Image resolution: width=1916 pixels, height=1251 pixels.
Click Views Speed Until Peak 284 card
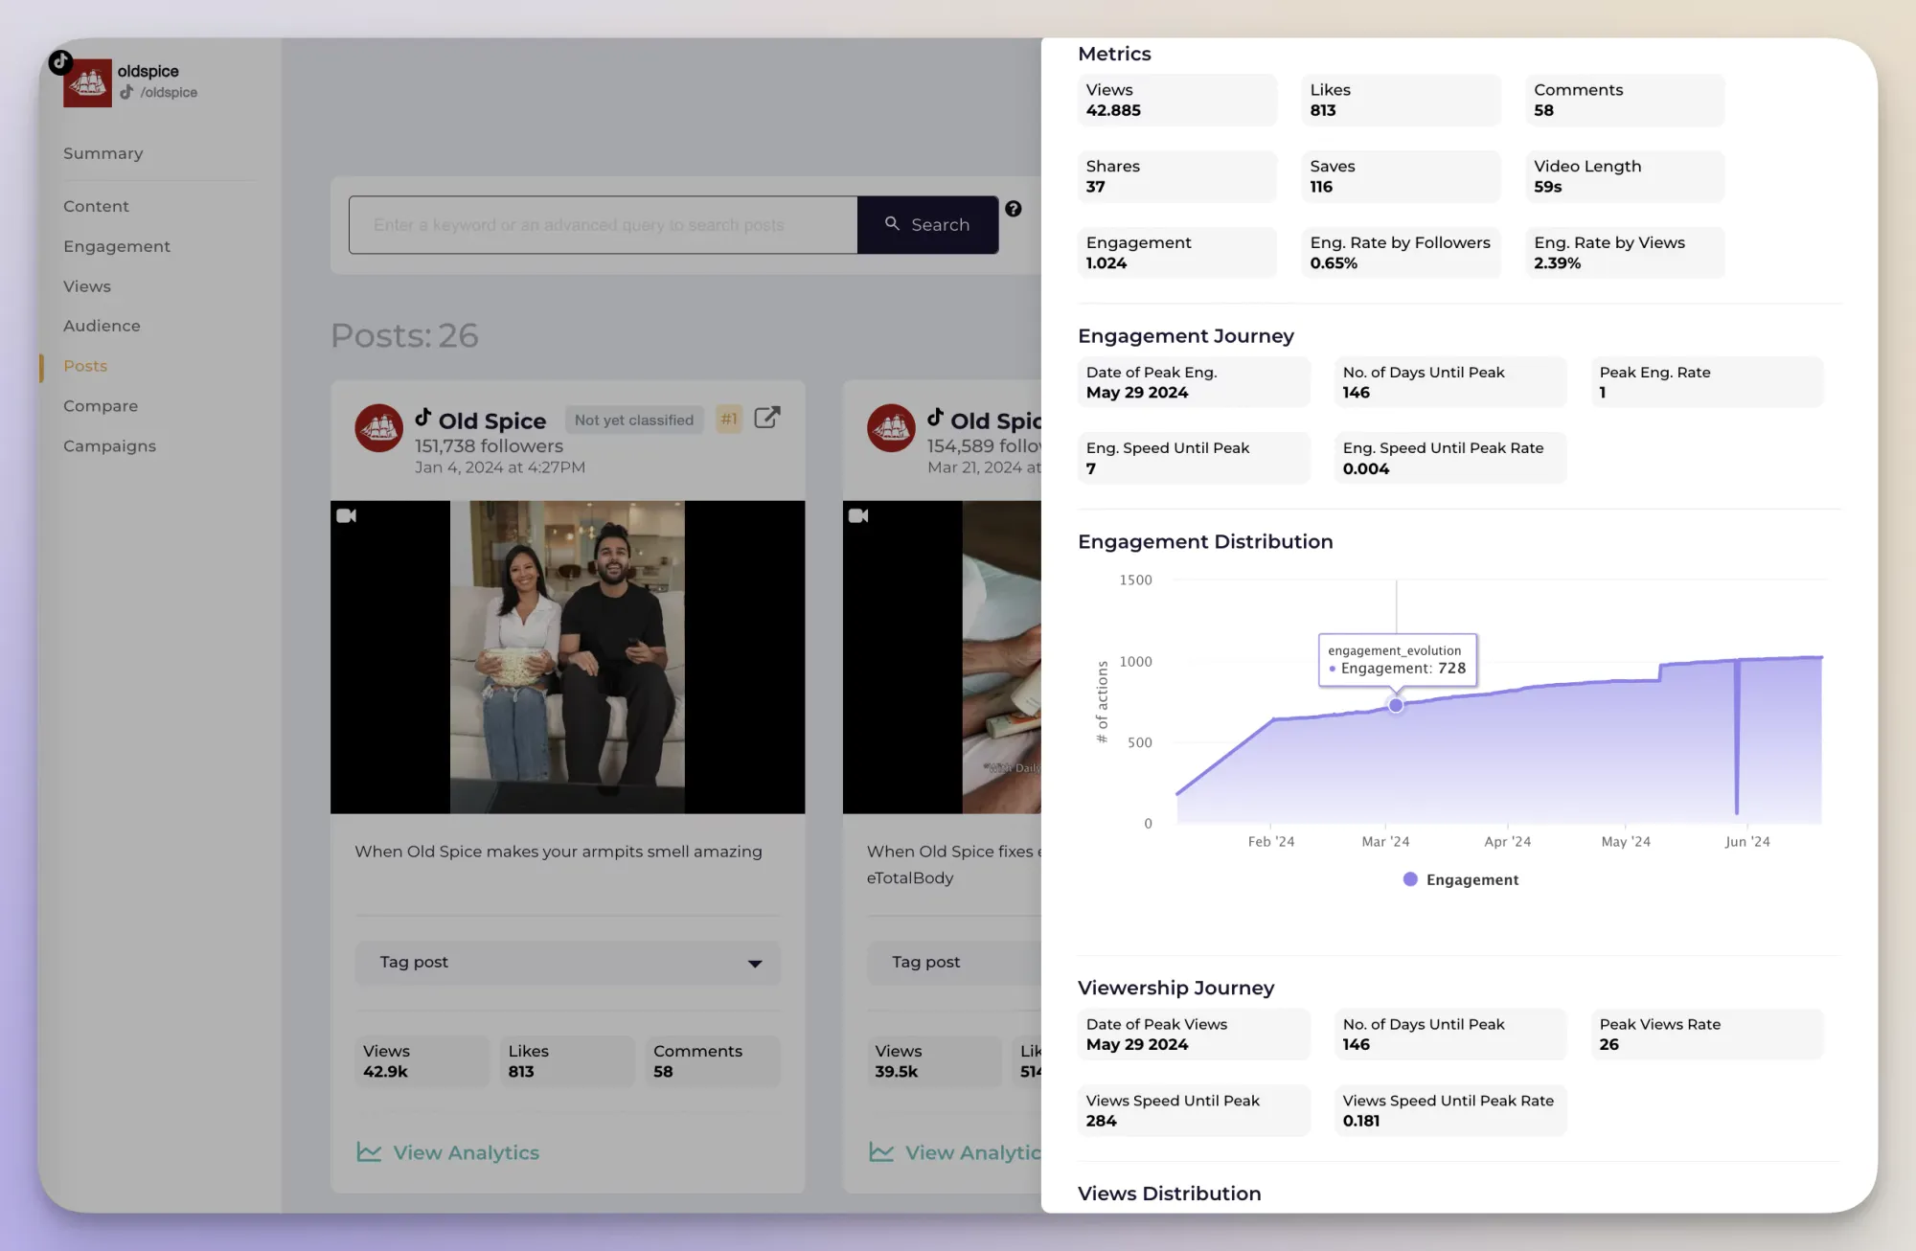click(x=1194, y=1110)
